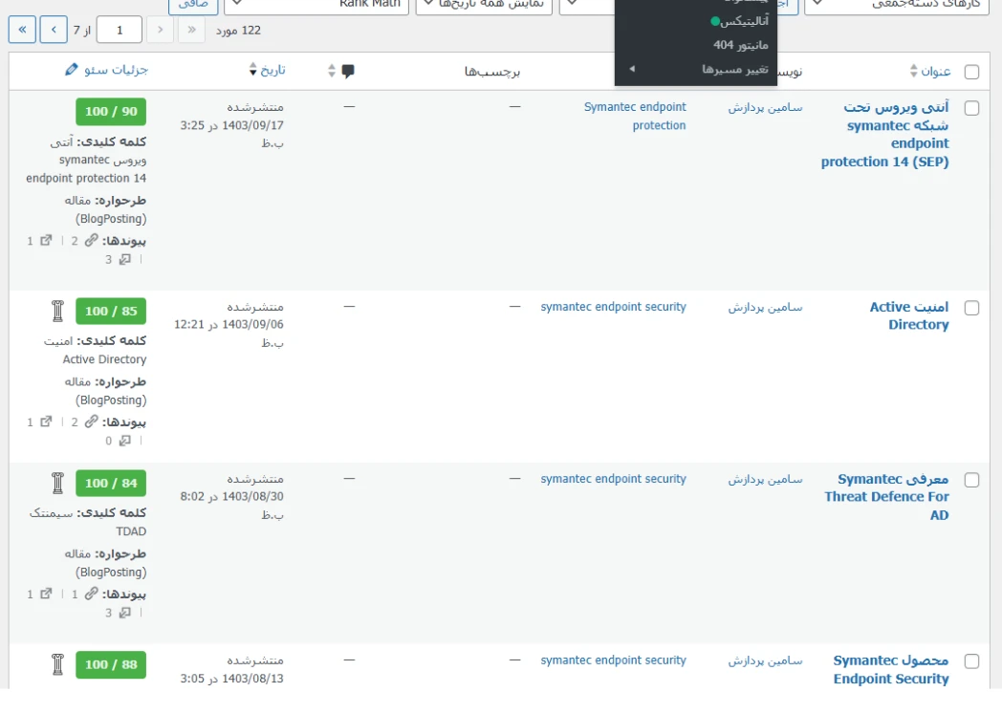
Task: Click internal links icon in the first post row
Action: 91,241
